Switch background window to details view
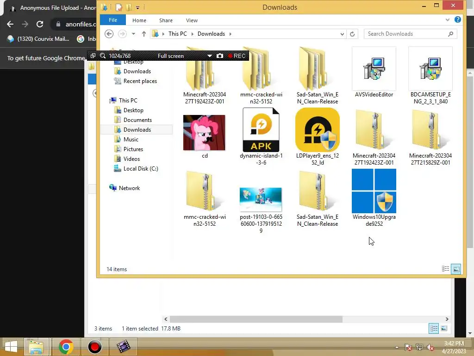This screenshot has height=356, width=474. (x=433, y=329)
